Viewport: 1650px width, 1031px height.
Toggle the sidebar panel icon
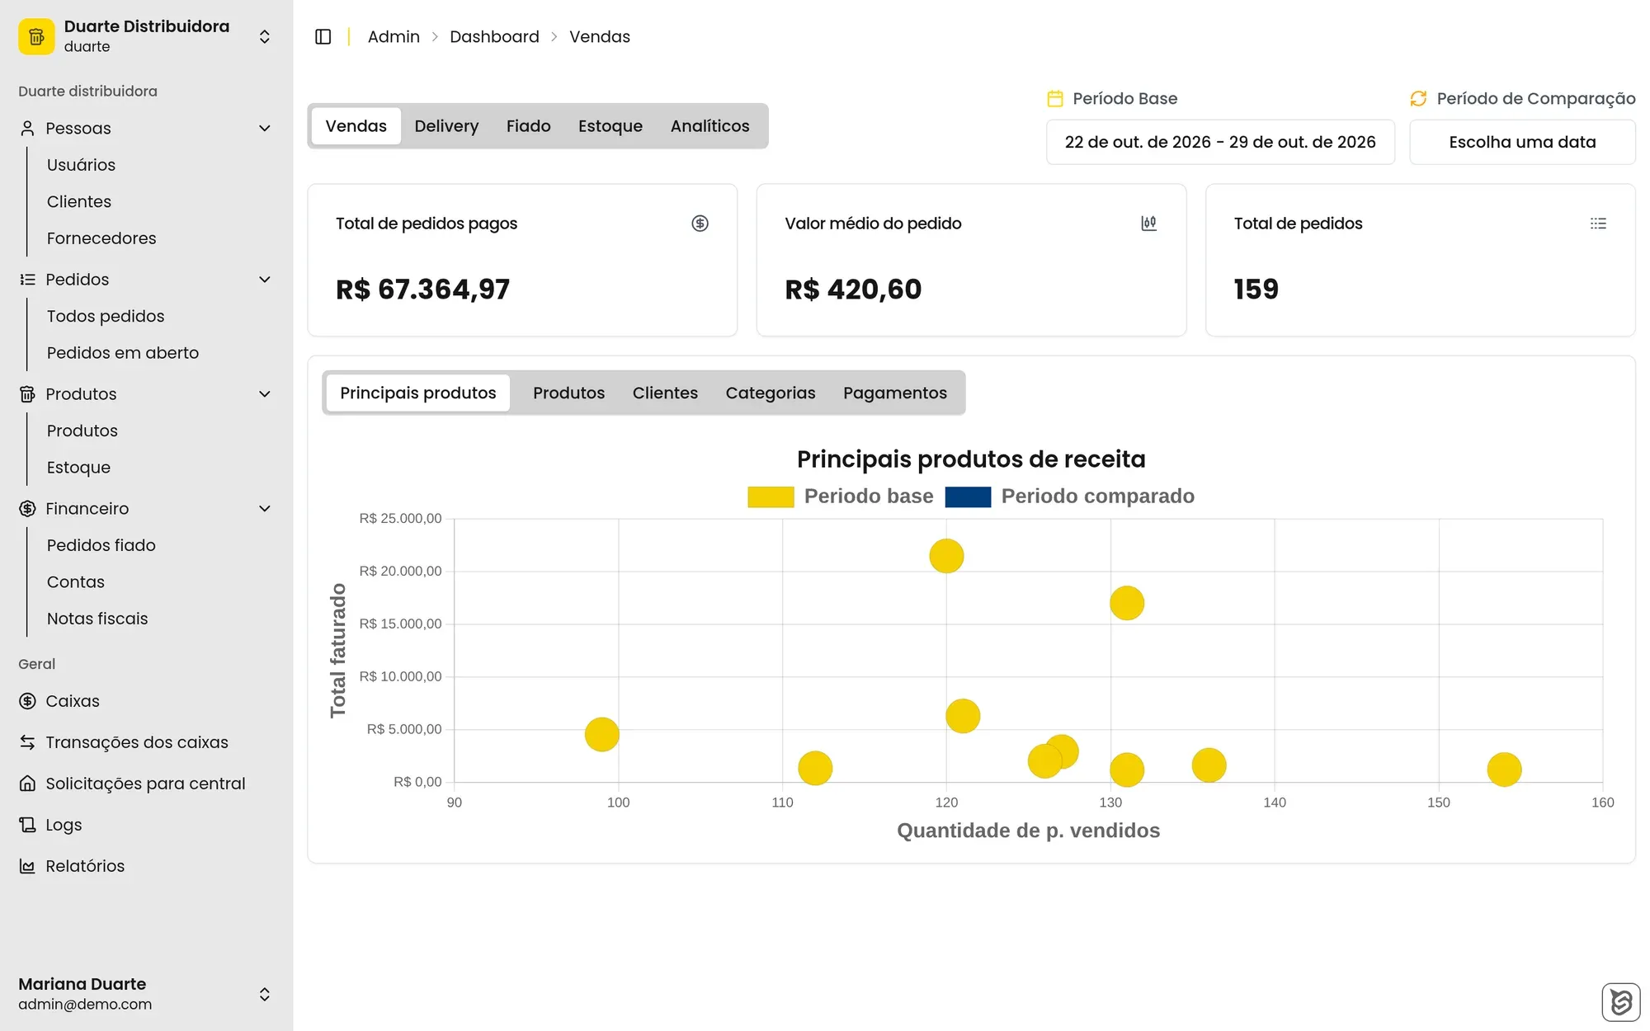[x=323, y=36]
